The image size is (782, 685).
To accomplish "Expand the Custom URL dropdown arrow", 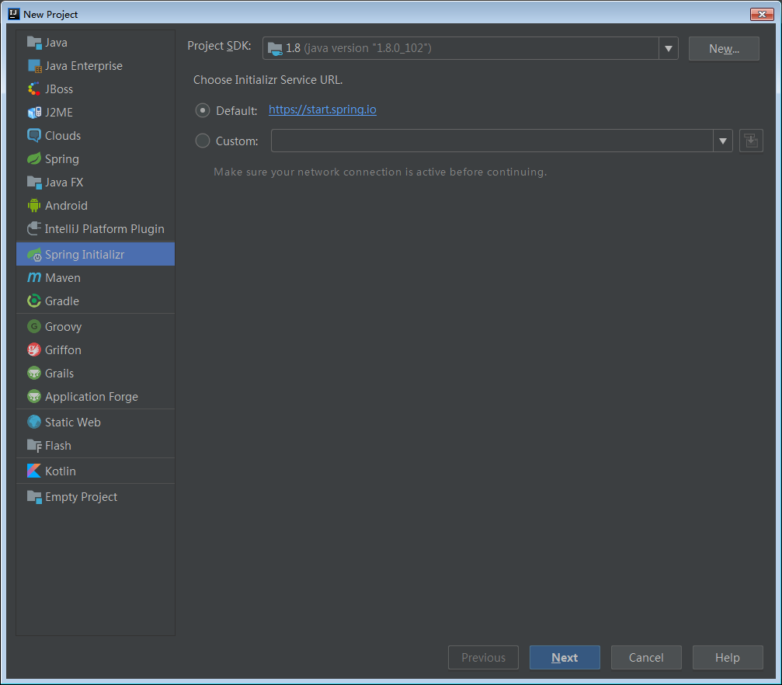I will 723,141.
